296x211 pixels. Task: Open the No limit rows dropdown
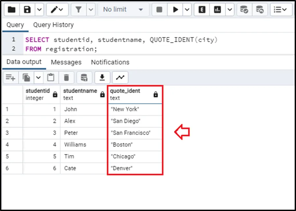click(123, 10)
